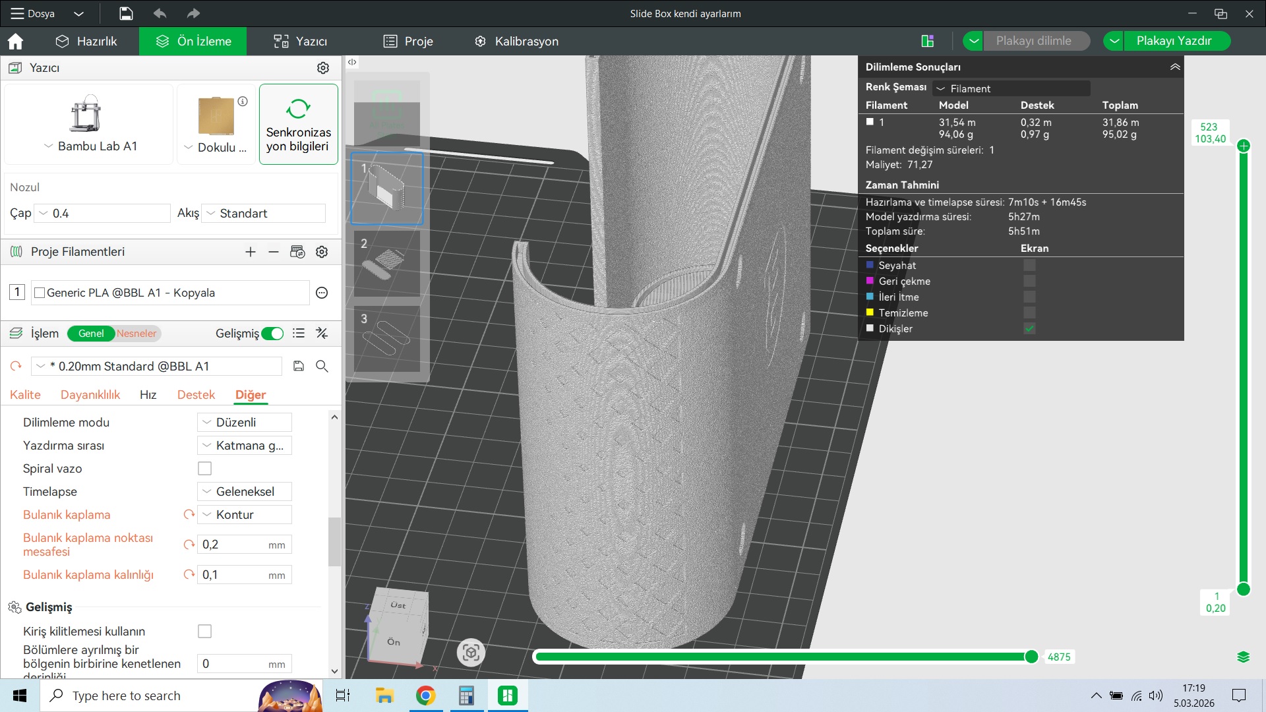The width and height of the screenshot is (1266, 712).
Task: Open the Renk Şeması Filament dropdown
Action: [1011, 88]
